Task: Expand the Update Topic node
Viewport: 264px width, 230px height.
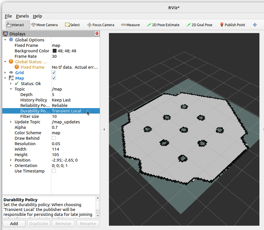Action: pyautogui.click(x=11, y=122)
